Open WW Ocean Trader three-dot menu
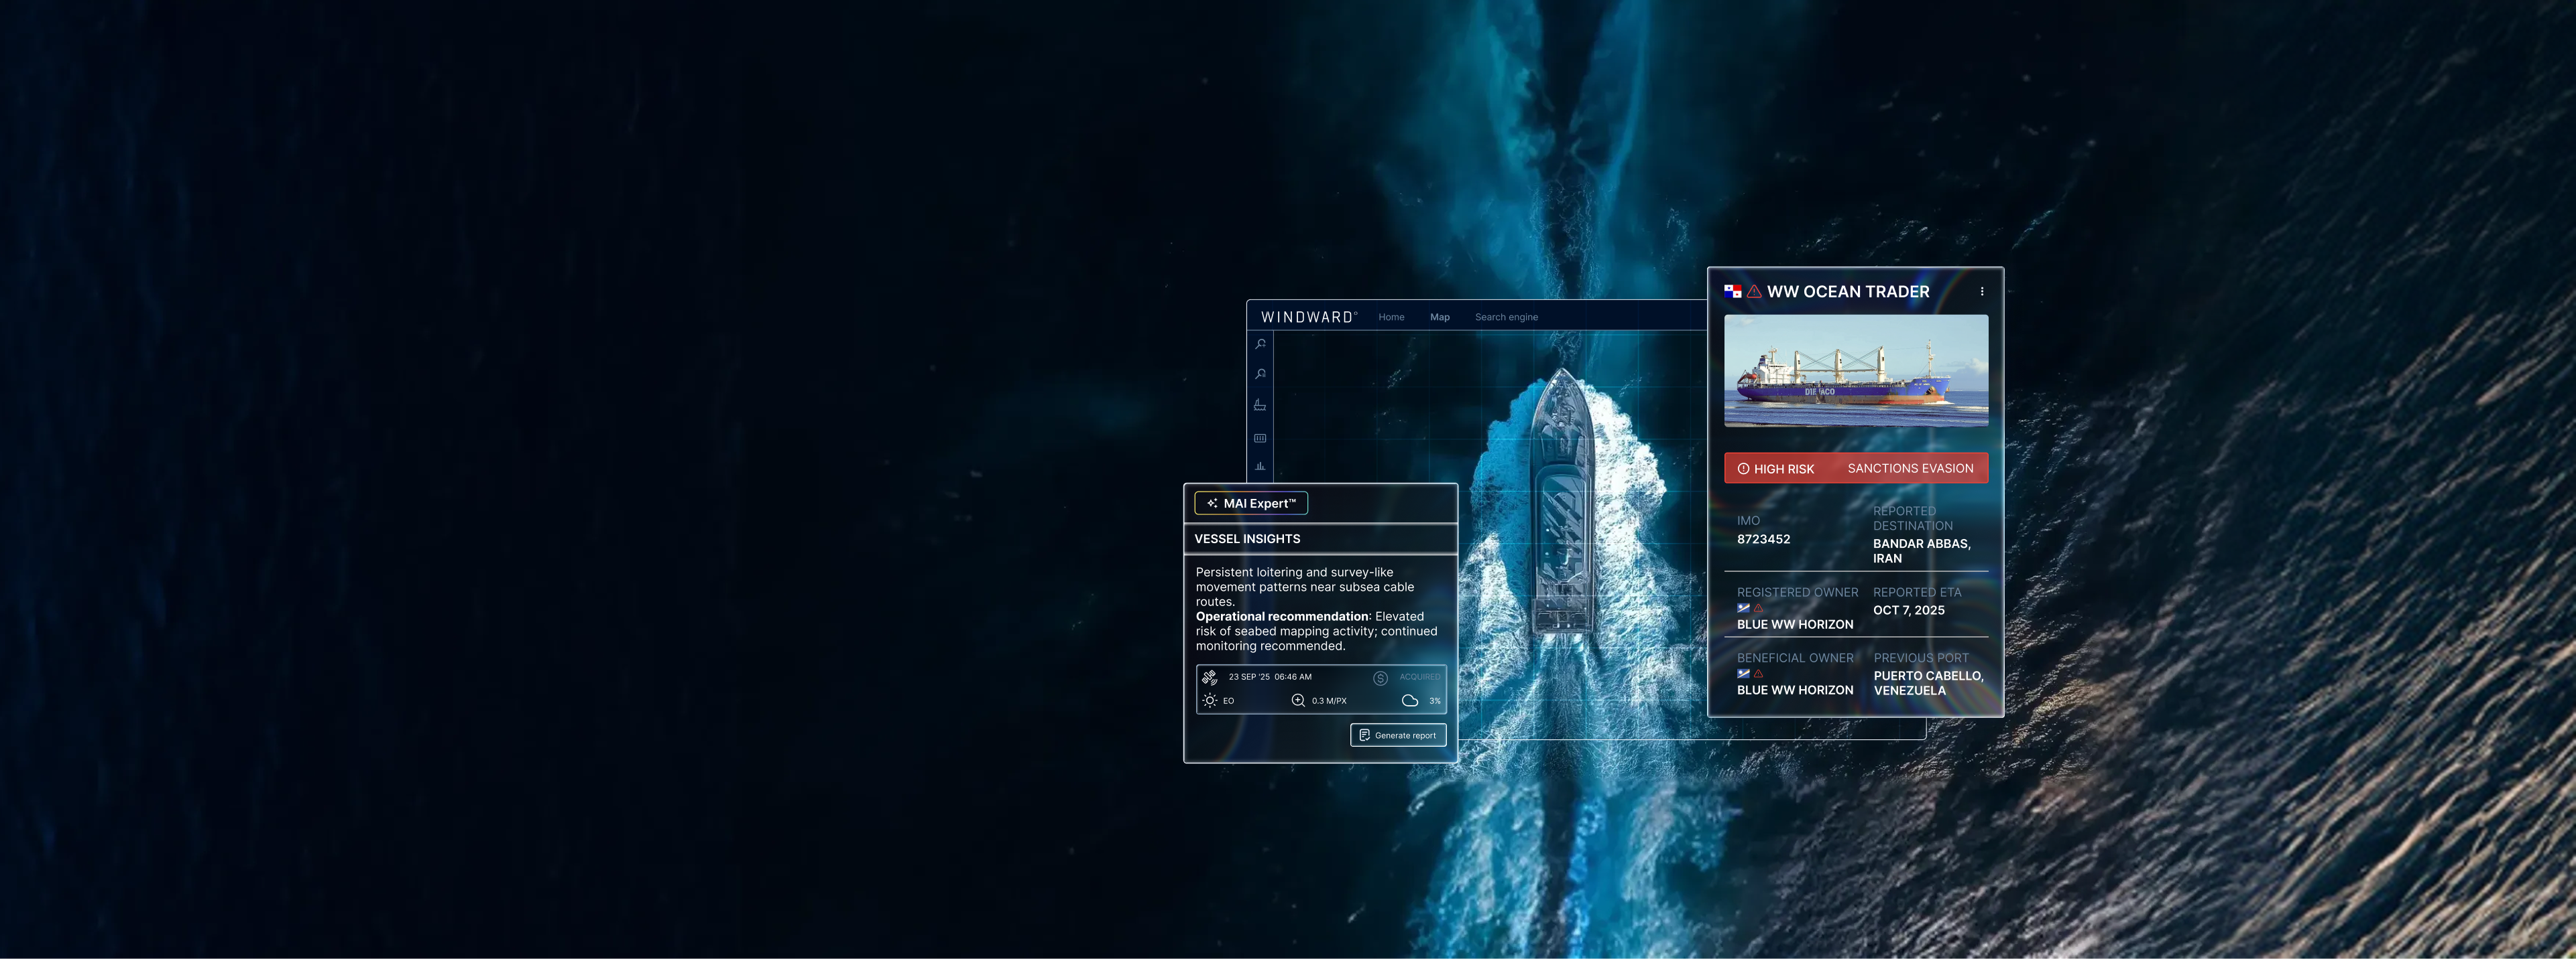This screenshot has width=2576, height=959. point(1982,292)
